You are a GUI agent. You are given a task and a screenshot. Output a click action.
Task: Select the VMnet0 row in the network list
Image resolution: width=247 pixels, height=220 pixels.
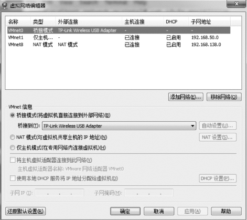pos(119,30)
